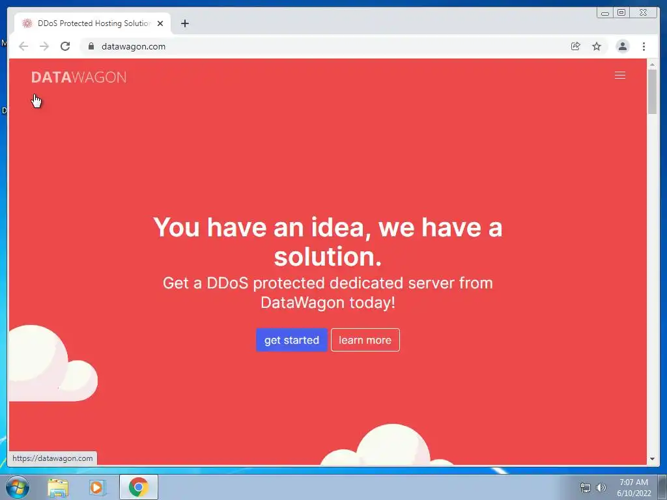Click the Show desktop strip on taskbar
The image size is (667, 500).
click(662, 487)
